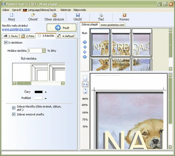Set preview zoom to 75%
The width and height of the screenshot is (175, 156).
[x=85, y=120]
